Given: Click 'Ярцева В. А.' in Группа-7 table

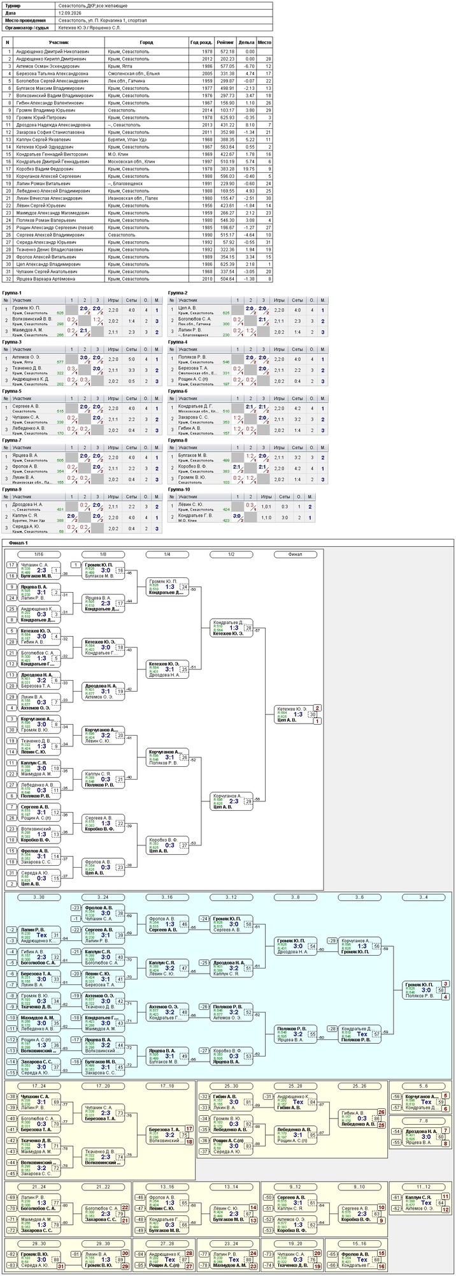Looking at the screenshot, I should (25, 456).
